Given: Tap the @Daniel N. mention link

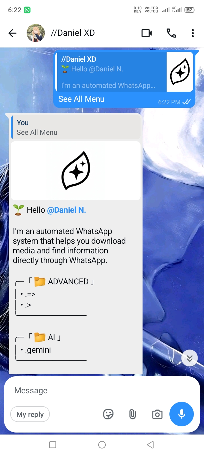Looking at the screenshot, I should tap(67, 210).
